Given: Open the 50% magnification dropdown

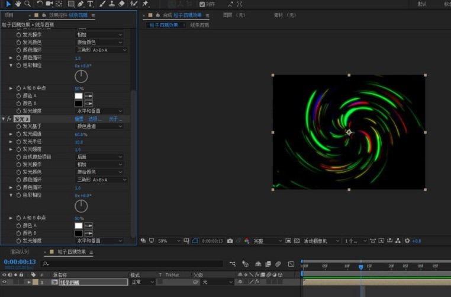Looking at the screenshot, I should (169, 241).
